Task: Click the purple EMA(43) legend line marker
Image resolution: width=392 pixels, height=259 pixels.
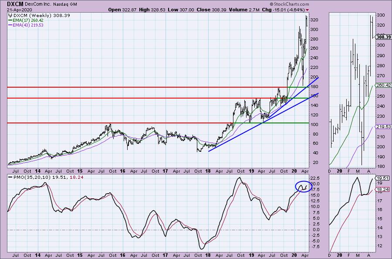Action: [x=10, y=25]
